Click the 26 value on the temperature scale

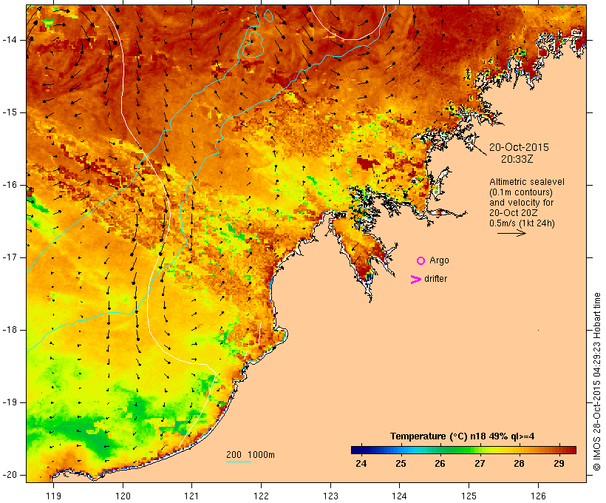[440, 464]
